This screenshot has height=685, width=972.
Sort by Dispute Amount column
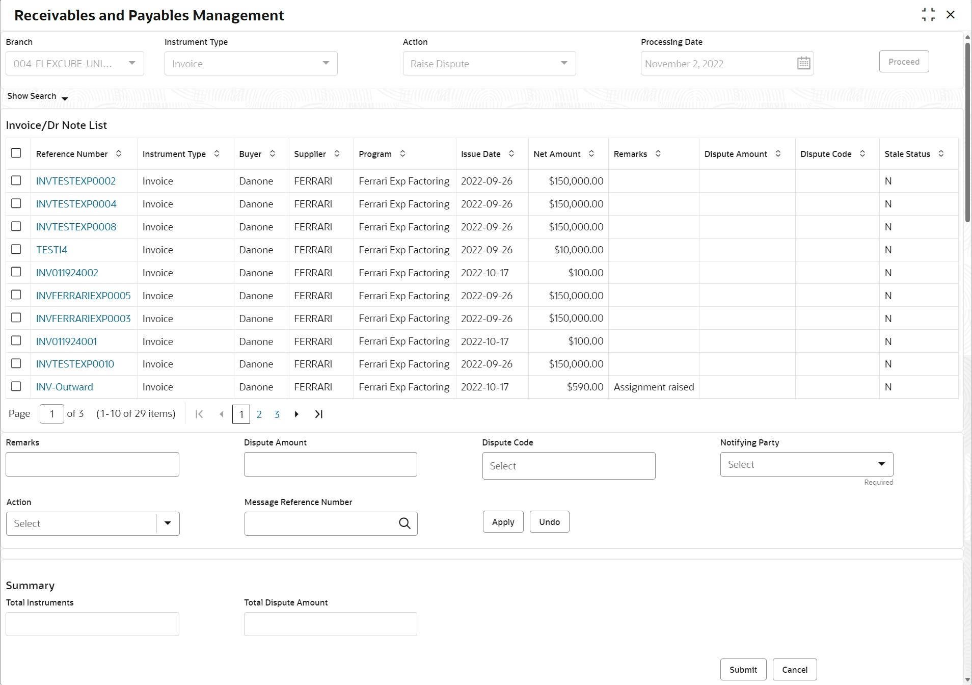click(778, 153)
